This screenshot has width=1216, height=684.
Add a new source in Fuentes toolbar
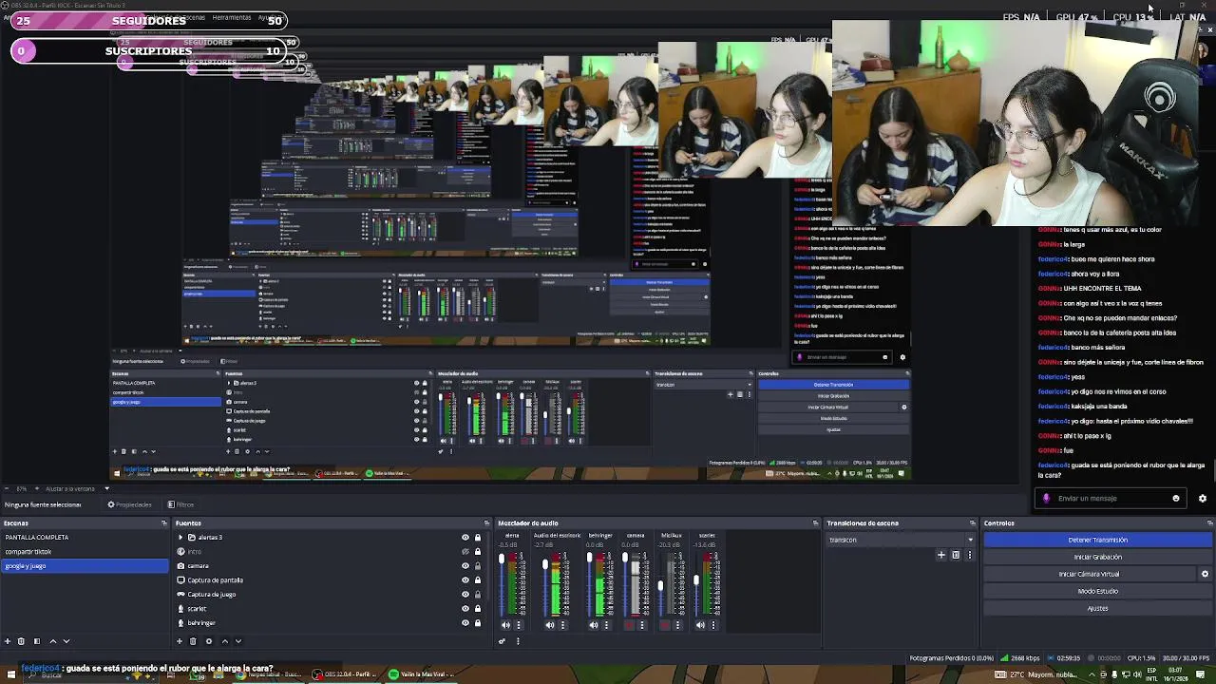click(x=180, y=641)
